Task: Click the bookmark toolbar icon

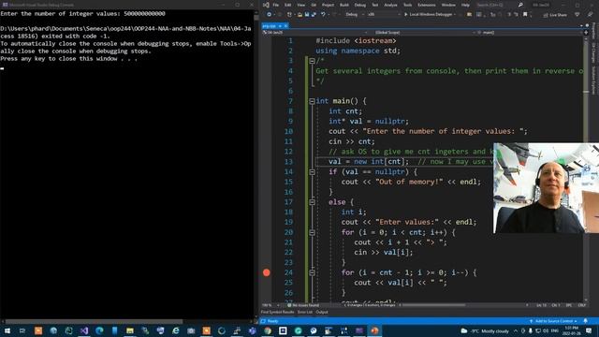Action: [525, 15]
